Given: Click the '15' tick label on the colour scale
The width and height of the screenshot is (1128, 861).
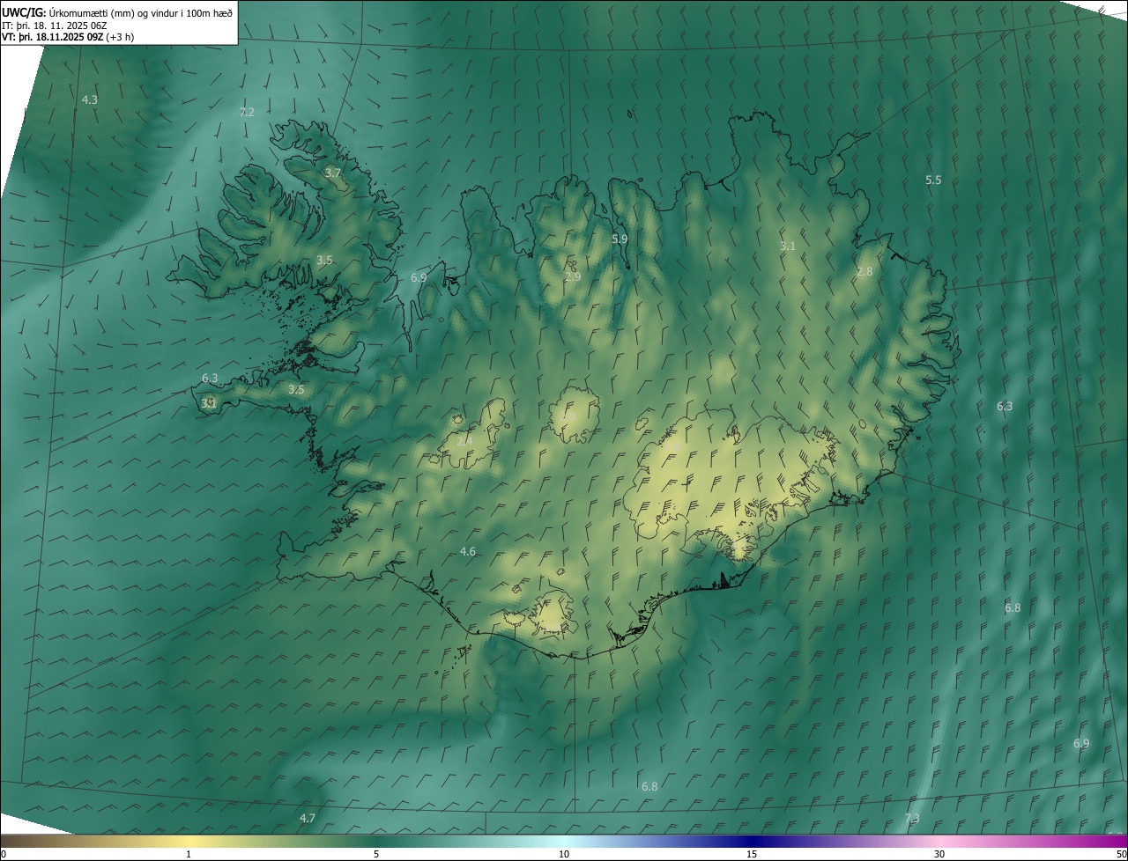Looking at the screenshot, I should coord(752,855).
